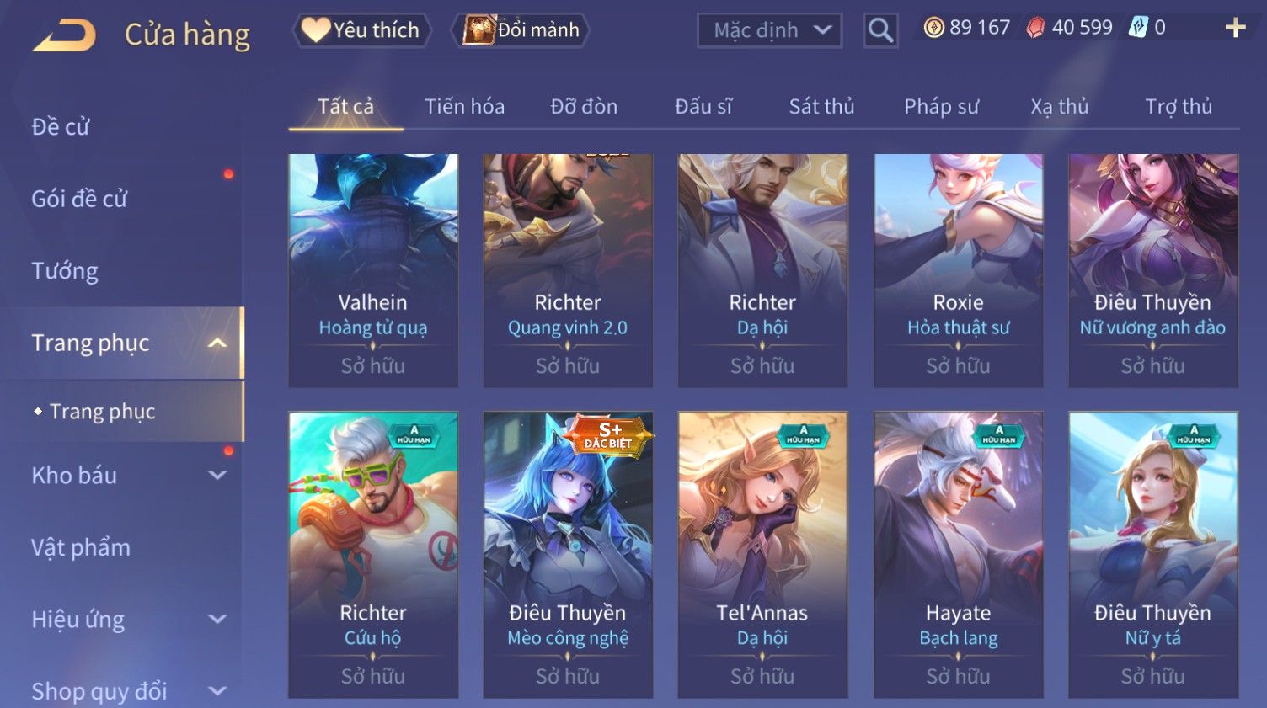The image size is (1267, 708).
Task: Open the Mặc định sort dropdown
Action: coord(770,30)
